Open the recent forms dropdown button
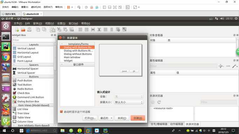Viewport: 239px width, 134px height. 106,118
